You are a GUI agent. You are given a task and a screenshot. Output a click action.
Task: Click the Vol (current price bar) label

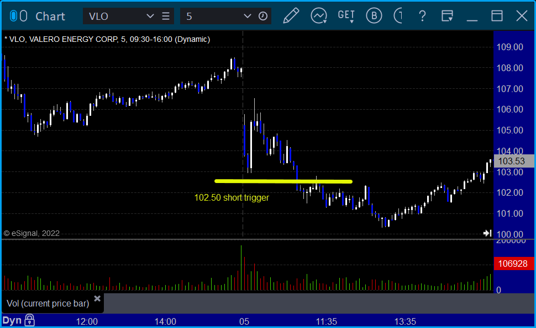click(48, 303)
